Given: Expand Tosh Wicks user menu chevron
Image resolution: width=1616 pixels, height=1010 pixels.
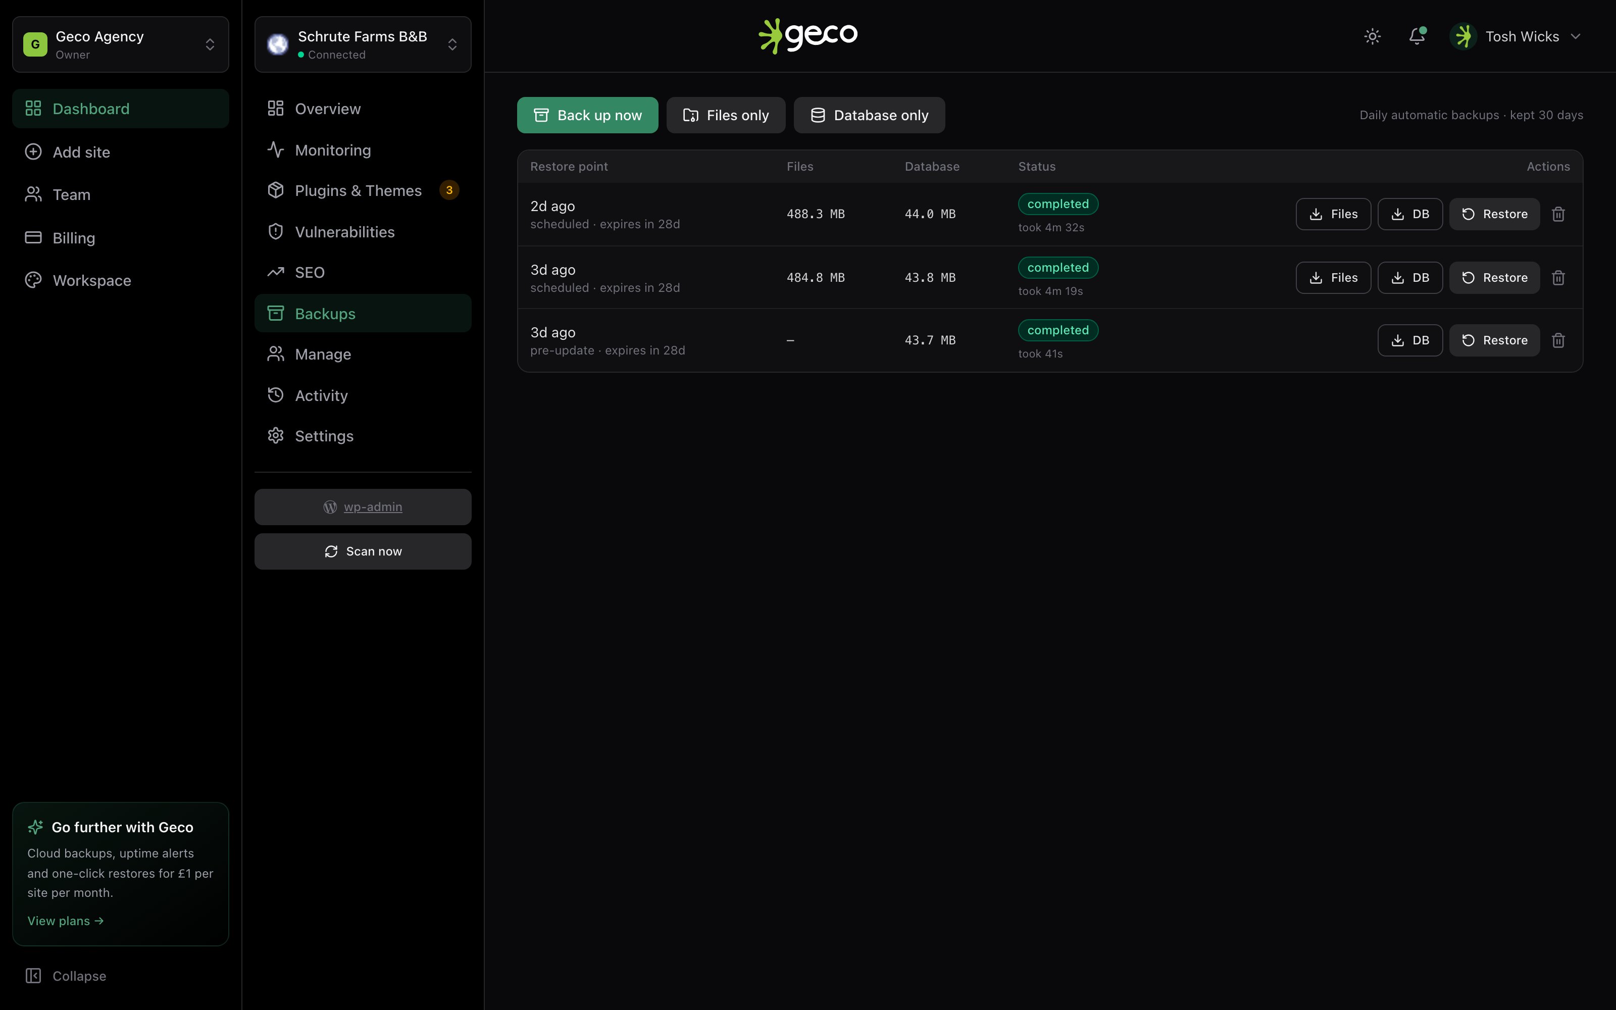Looking at the screenshot, I should pyautogui.click(x=1576, y=36).
